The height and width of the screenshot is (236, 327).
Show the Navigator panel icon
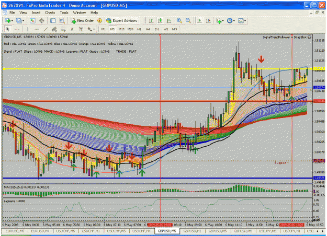point(53,20)
